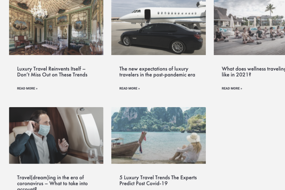This screenshot has height=190, width=285.
Task: Click Read More under wellness traveling article
Action: point(232,88)
